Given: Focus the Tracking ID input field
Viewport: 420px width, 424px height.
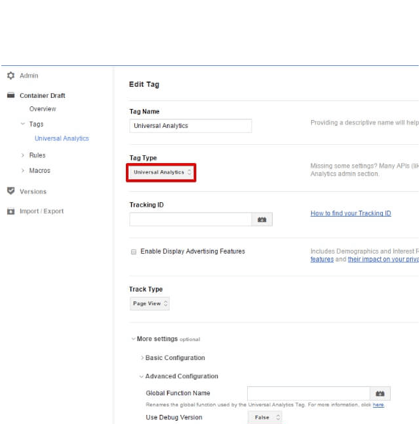Looking at the screenshot, I should (x=190, y=219).
